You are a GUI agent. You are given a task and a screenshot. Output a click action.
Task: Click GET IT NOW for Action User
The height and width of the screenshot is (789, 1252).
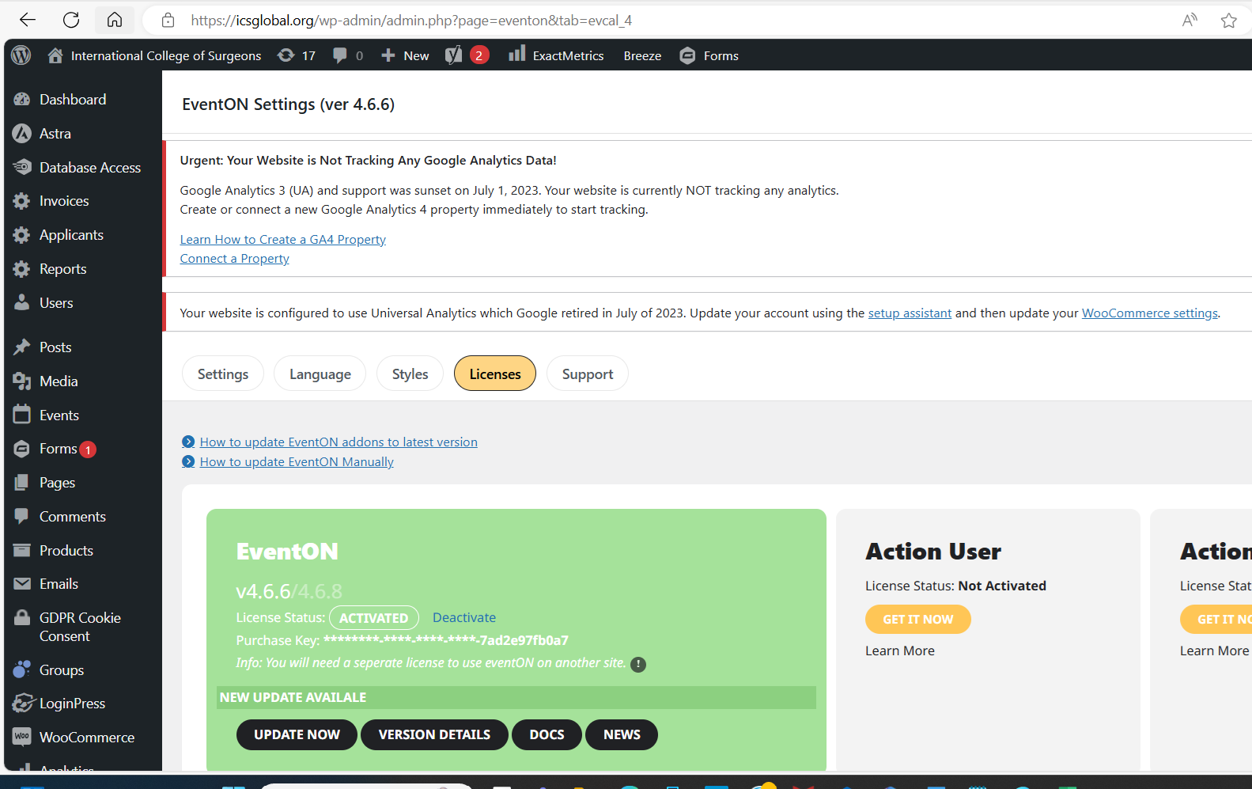918,619
